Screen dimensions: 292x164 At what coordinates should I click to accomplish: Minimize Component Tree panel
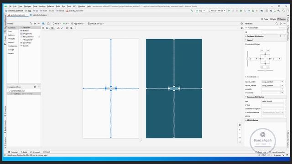pyautogui.click(x=39, y=87)
